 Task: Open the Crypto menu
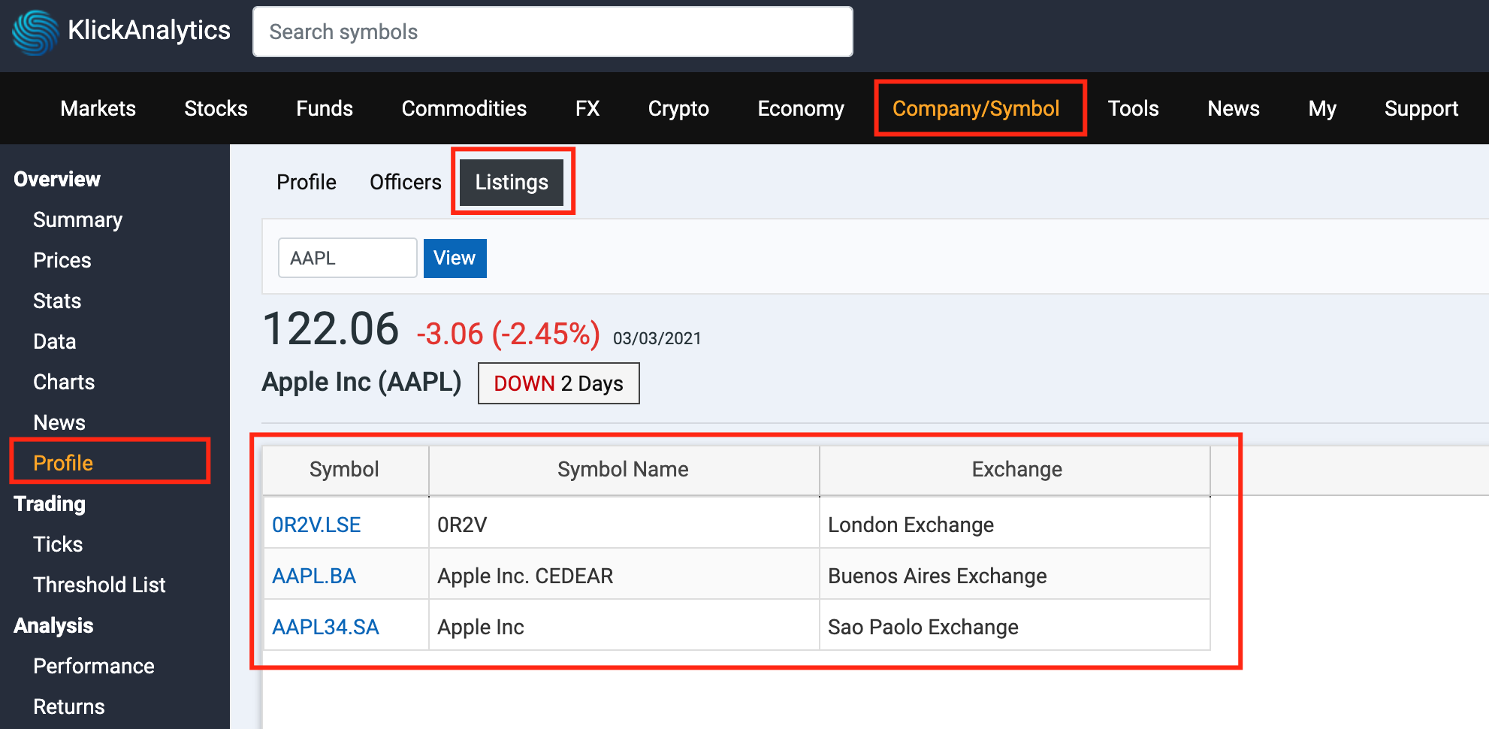coord(678,108)
